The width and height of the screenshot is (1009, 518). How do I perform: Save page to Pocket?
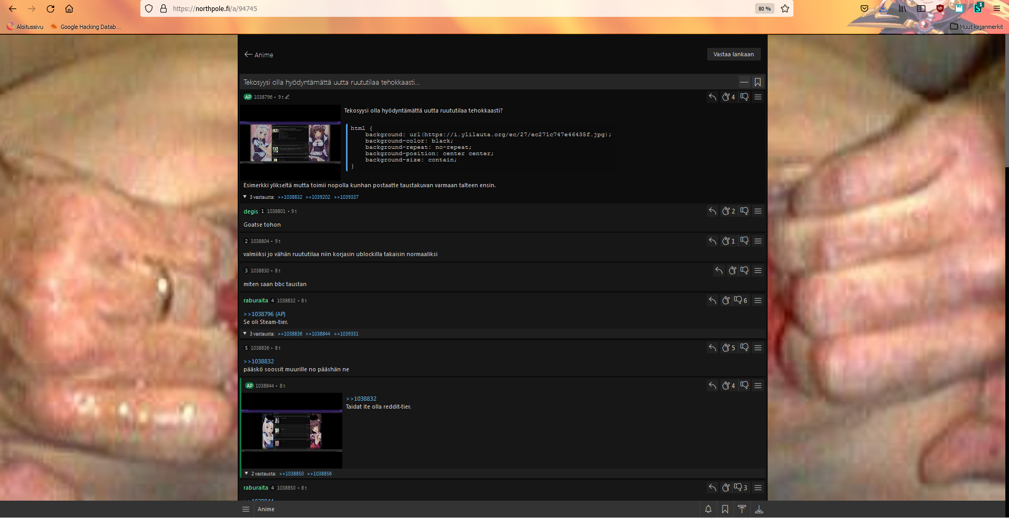point(864,8)
